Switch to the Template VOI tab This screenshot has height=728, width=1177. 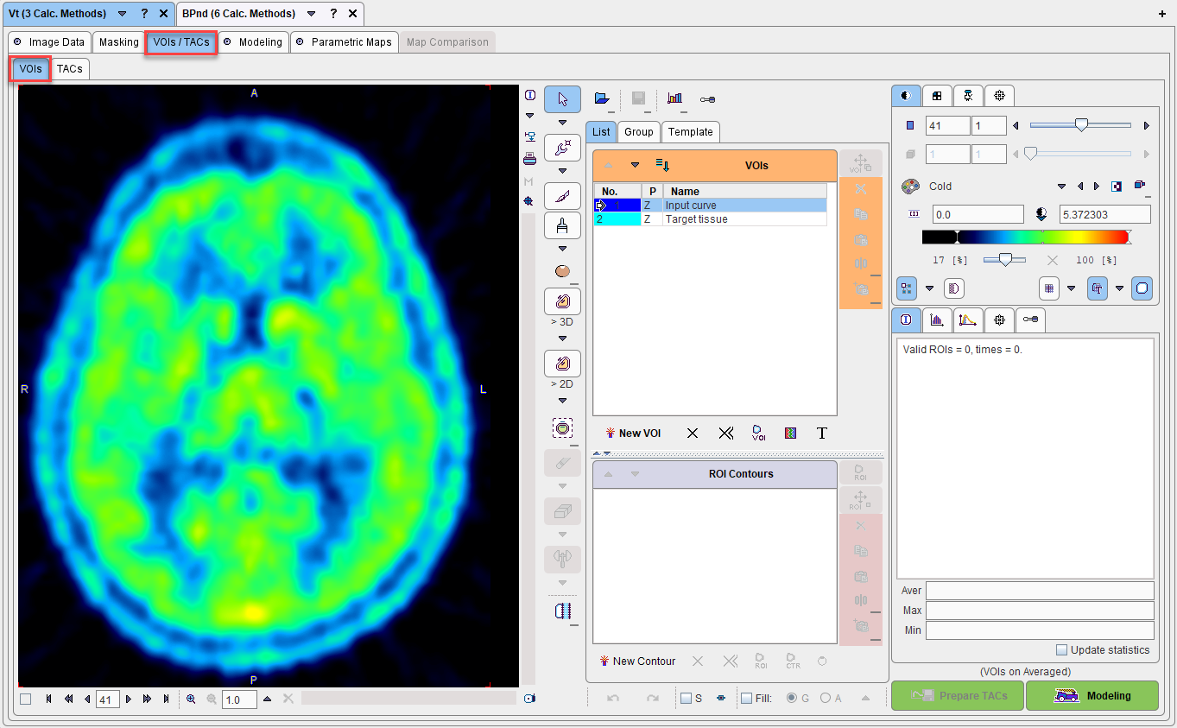691,131
